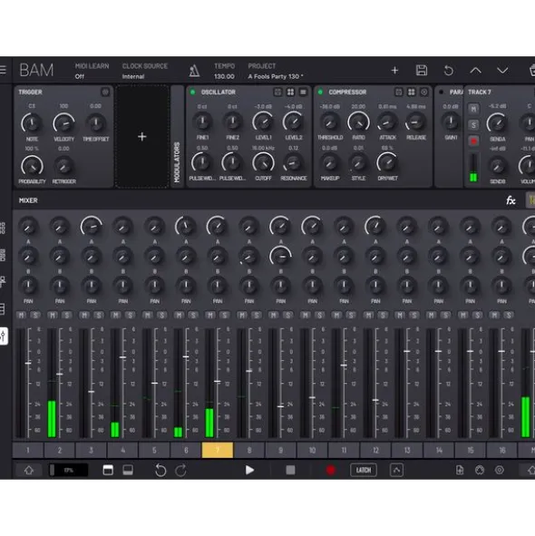Stop playback with square button
Image resolution: width=535 pixels, height=536 pixels.
pos(290,471)
